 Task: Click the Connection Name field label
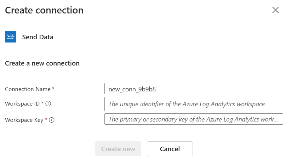pos(28,89)
